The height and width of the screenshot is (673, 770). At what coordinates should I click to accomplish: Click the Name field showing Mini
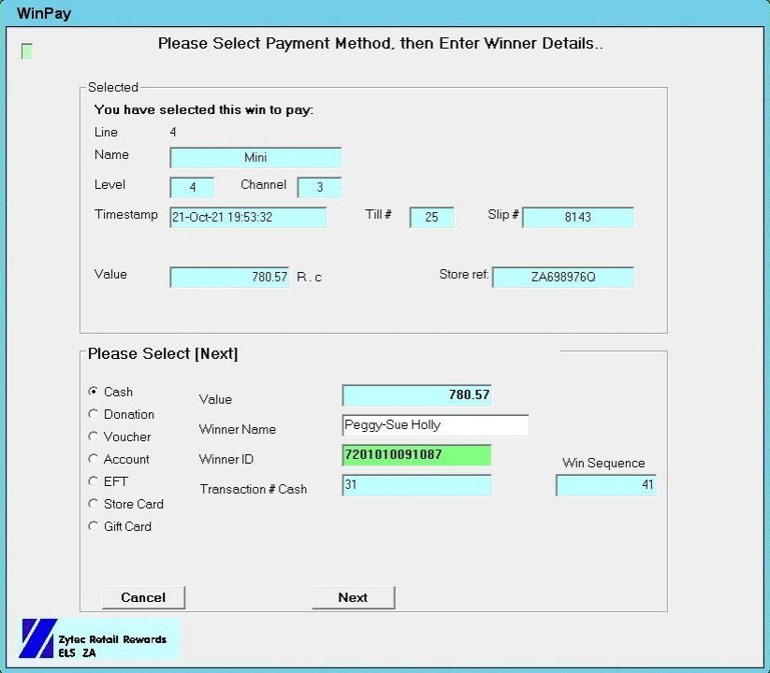(x=255, y=158)
